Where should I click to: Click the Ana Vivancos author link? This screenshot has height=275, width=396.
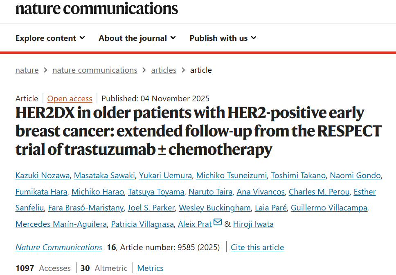click(x=260, y=191)
